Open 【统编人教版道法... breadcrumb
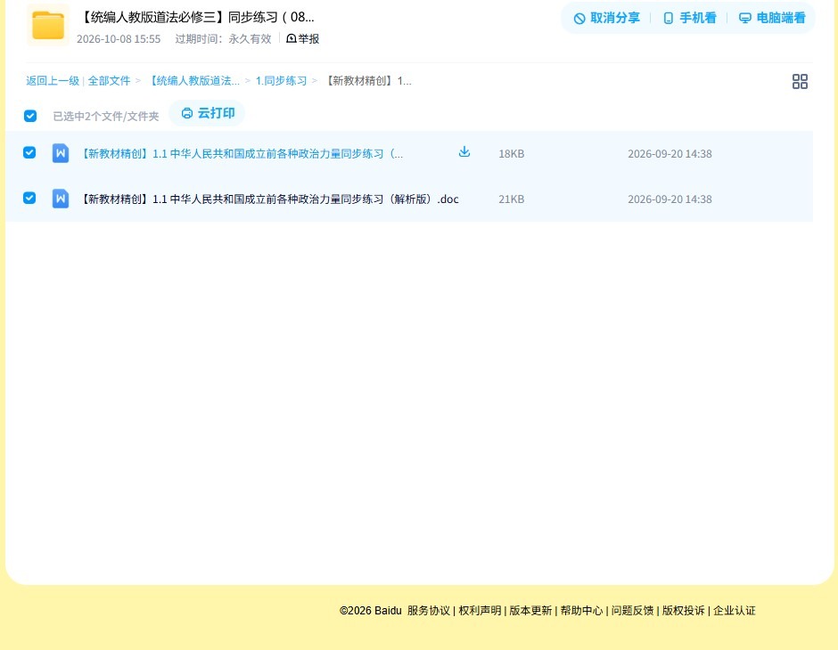 point(194,81)
